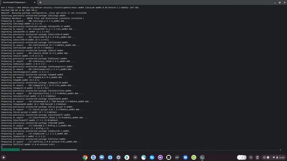Open the Settings gear on the shelf
Image resolution: width=287 pixels, height=161 pixels.
[118, 157]
